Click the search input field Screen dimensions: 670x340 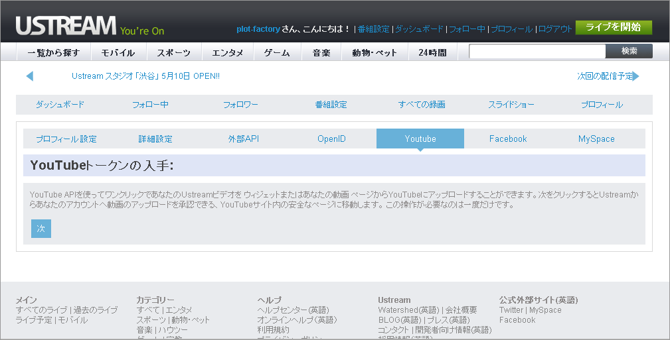click(537, 51)
